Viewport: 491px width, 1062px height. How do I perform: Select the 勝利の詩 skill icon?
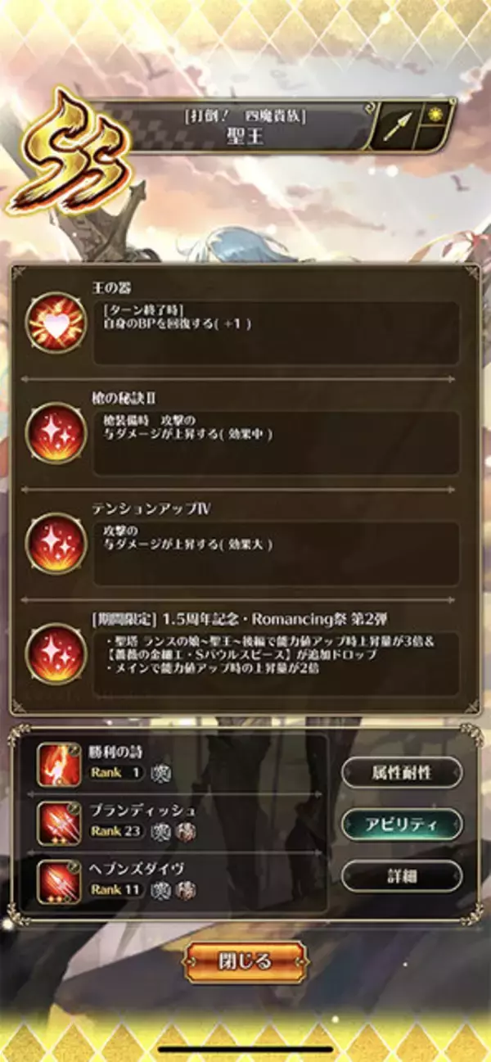coord(59,764)
